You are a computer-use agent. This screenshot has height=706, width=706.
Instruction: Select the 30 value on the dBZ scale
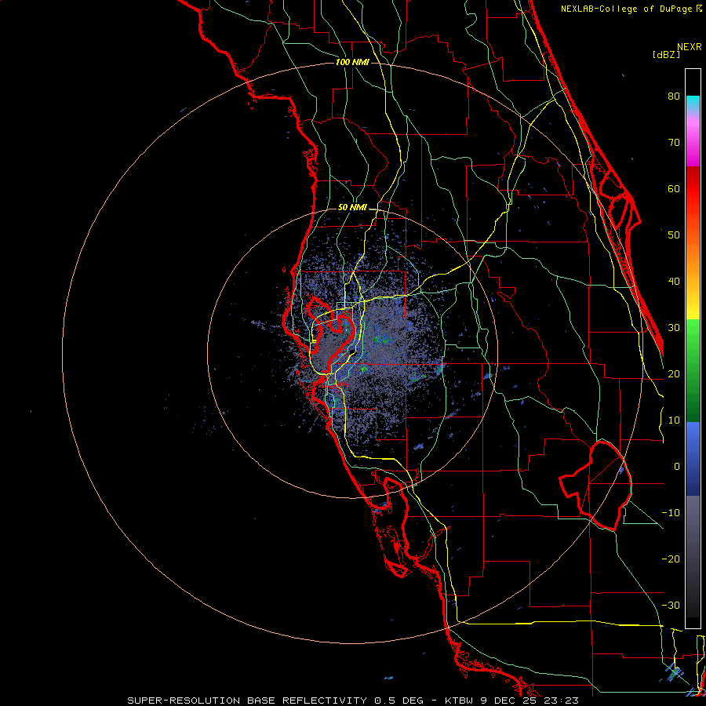674,328
